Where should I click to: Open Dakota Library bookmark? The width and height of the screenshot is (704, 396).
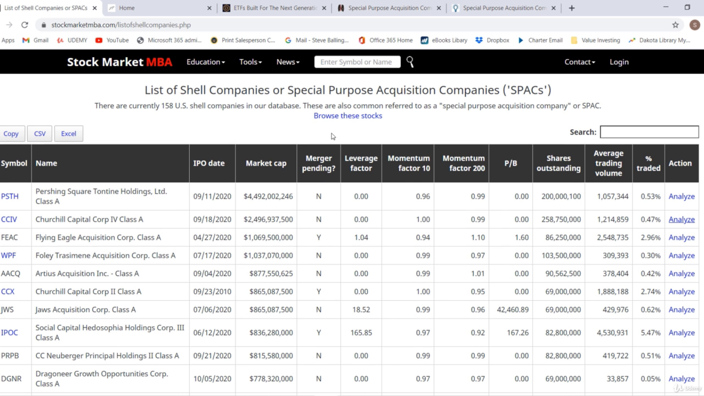(x=659, y=40)
